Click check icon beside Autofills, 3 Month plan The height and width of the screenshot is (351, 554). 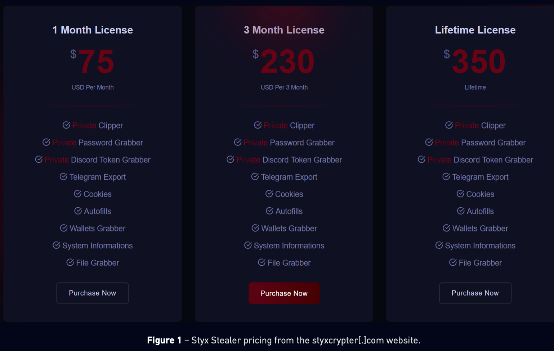[269, 211]
